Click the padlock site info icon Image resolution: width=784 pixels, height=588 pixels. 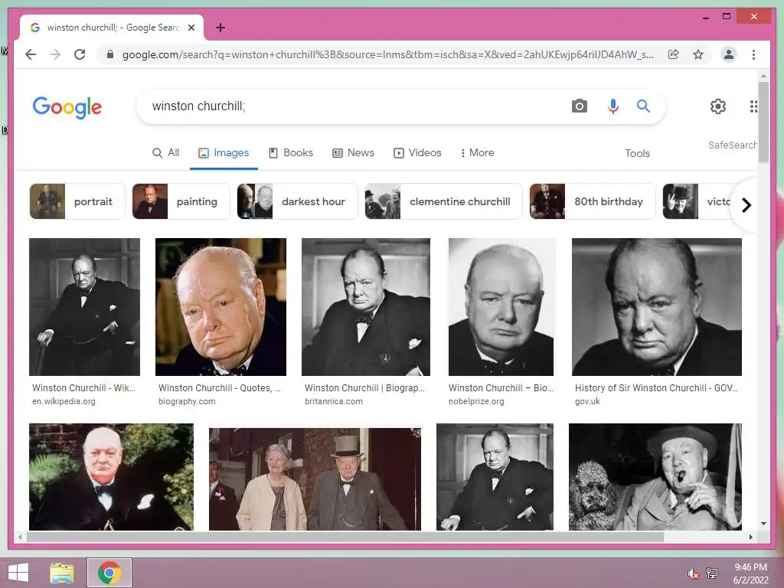click(110, 54)
